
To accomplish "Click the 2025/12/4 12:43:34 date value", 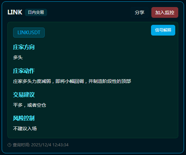I will [50, 145].
